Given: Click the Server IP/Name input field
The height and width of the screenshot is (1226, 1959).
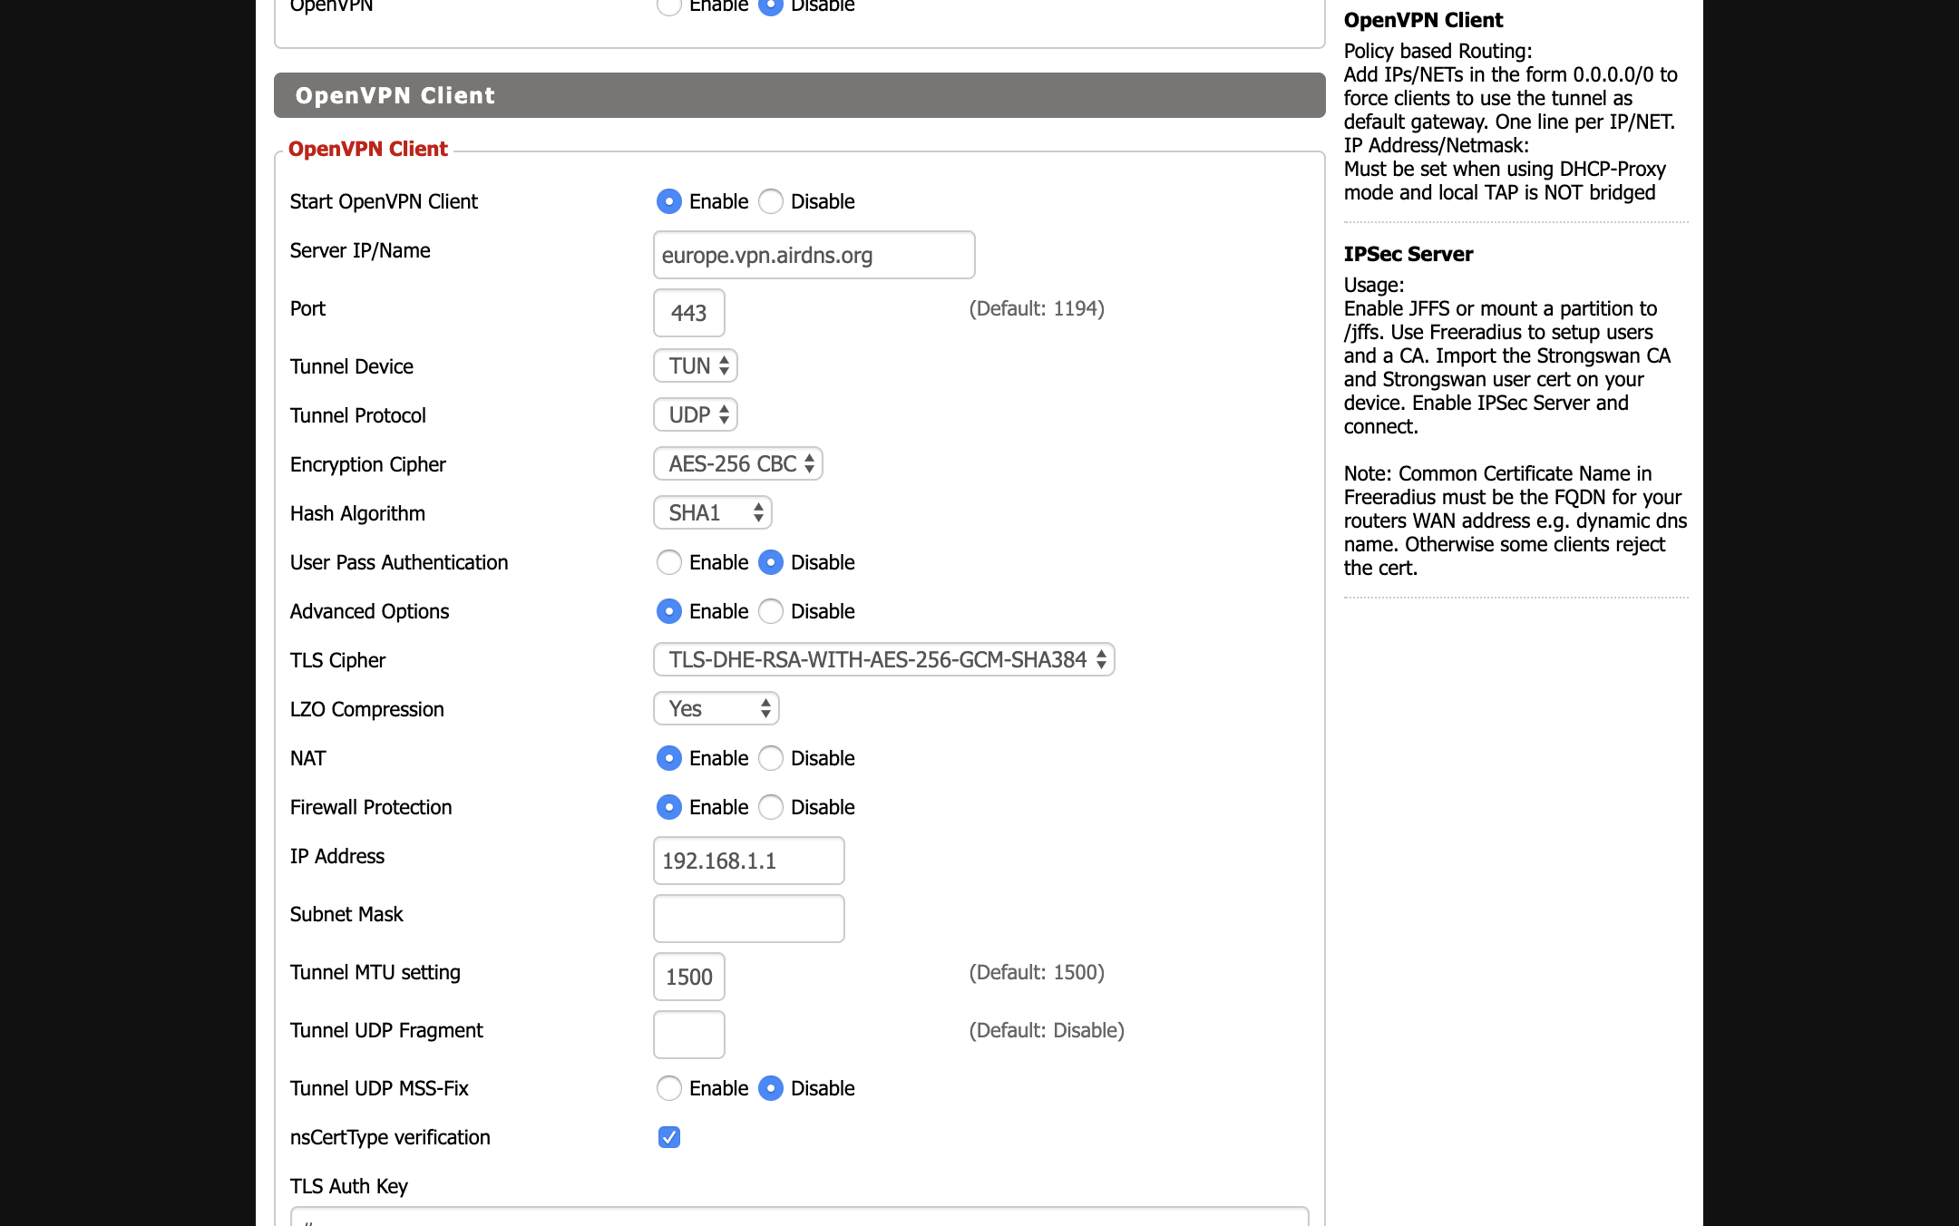Looking at the screenshot, I should [x=814, y=255].
